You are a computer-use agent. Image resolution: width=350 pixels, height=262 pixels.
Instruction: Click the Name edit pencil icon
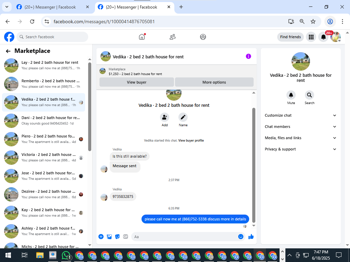click(183, 117)
